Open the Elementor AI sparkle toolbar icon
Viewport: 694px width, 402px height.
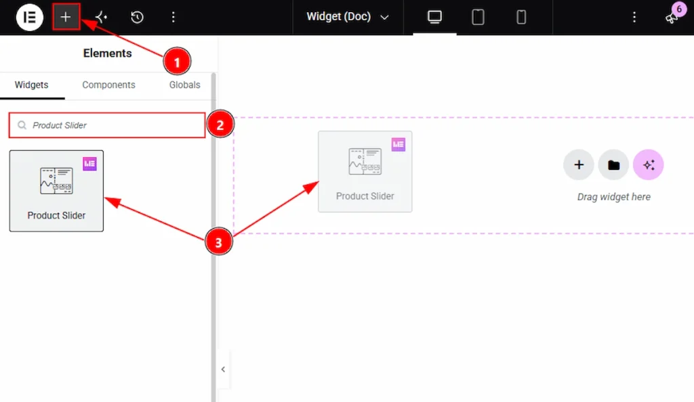[102, 17]
